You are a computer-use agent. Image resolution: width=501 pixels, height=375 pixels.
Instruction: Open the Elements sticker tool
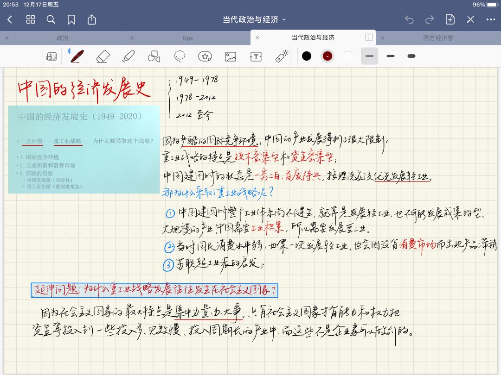coord(205,56)
